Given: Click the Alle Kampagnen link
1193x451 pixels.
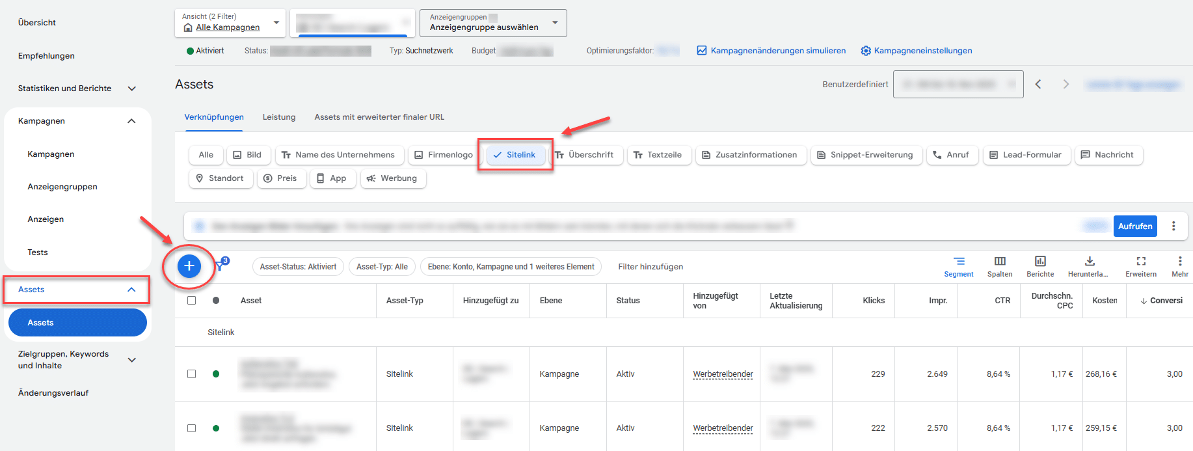Looking at the screenshot, I should pyautogui.click(x=228, y=27).
